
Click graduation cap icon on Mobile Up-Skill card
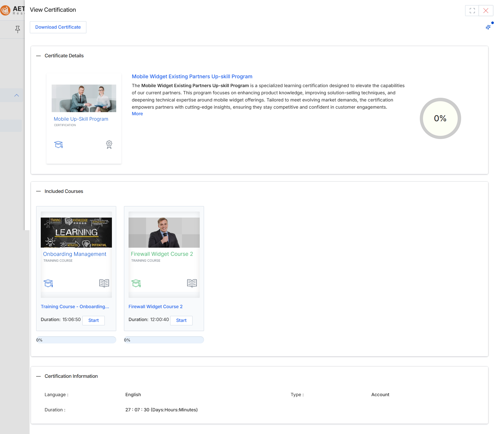point(59,144)
